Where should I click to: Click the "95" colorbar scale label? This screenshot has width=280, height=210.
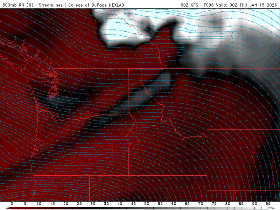[x=268, y=204]
